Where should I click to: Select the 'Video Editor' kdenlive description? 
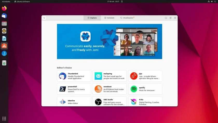click(x=73, y=103)
